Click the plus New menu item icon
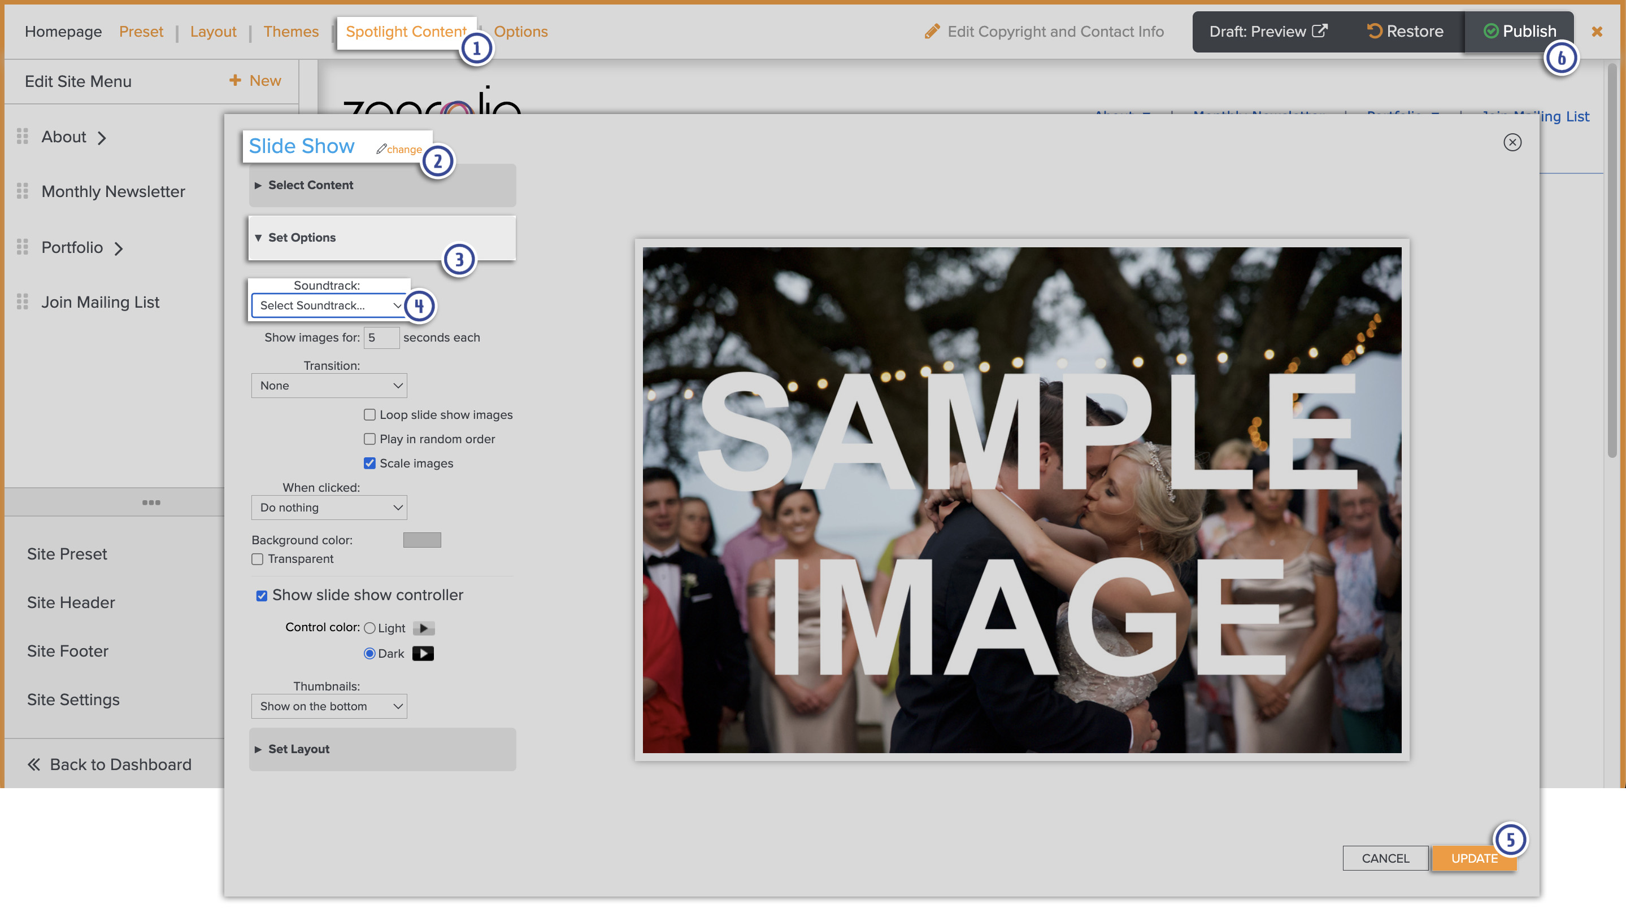The width and height of the screenshot is (1626, 918). pos(235,80)
